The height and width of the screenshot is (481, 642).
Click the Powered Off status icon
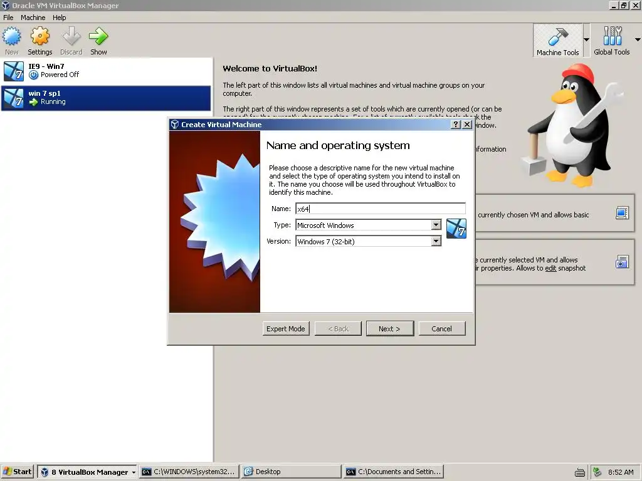(34, 75)
